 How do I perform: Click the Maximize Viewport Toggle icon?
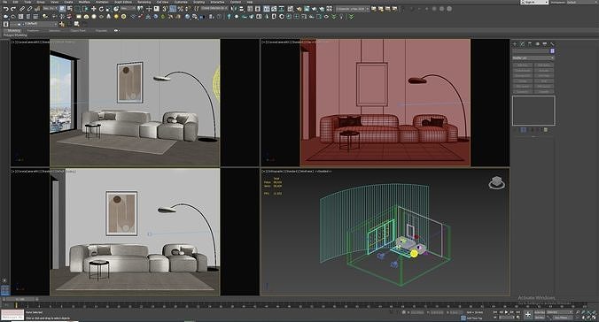pos(594,318)
